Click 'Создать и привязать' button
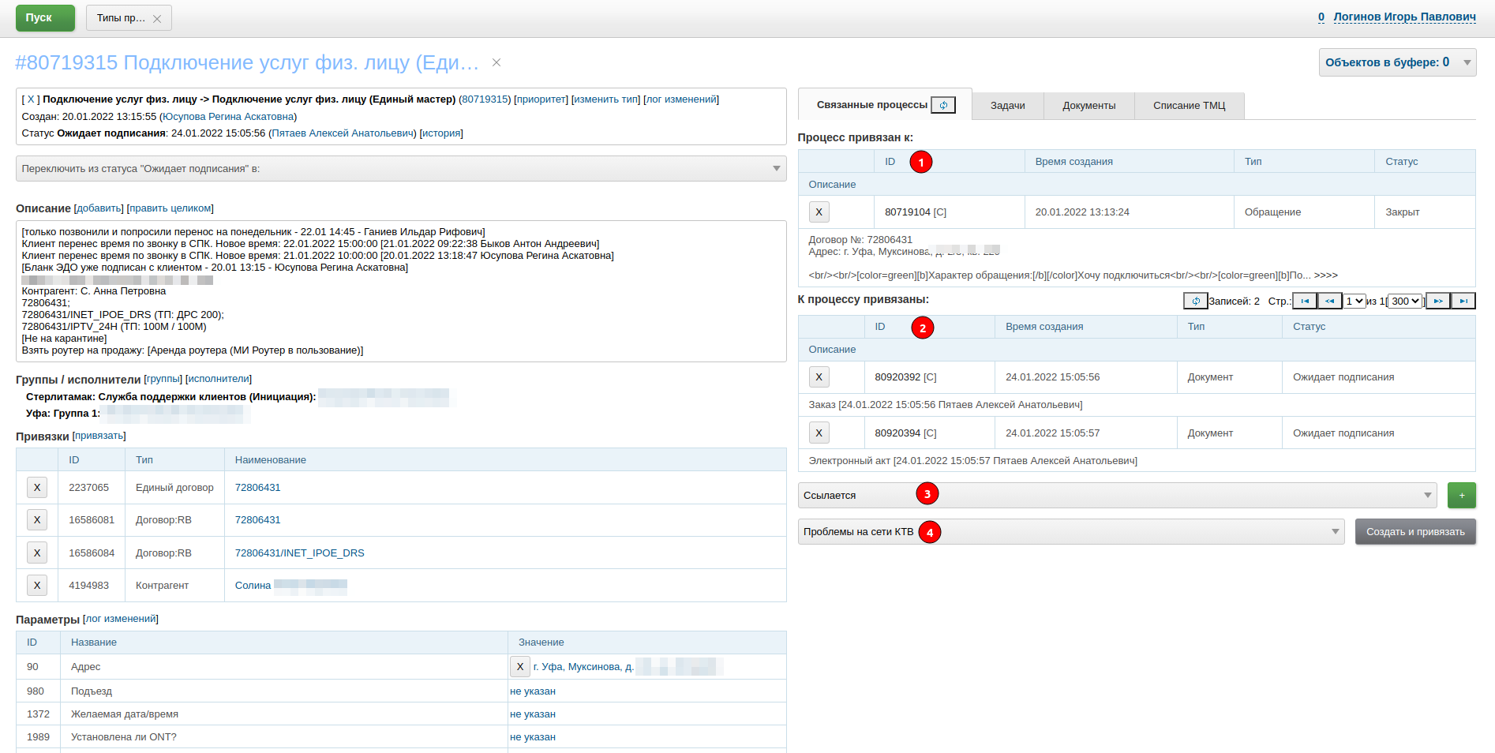This screenshot has width=1495, height=753. 1415,531
